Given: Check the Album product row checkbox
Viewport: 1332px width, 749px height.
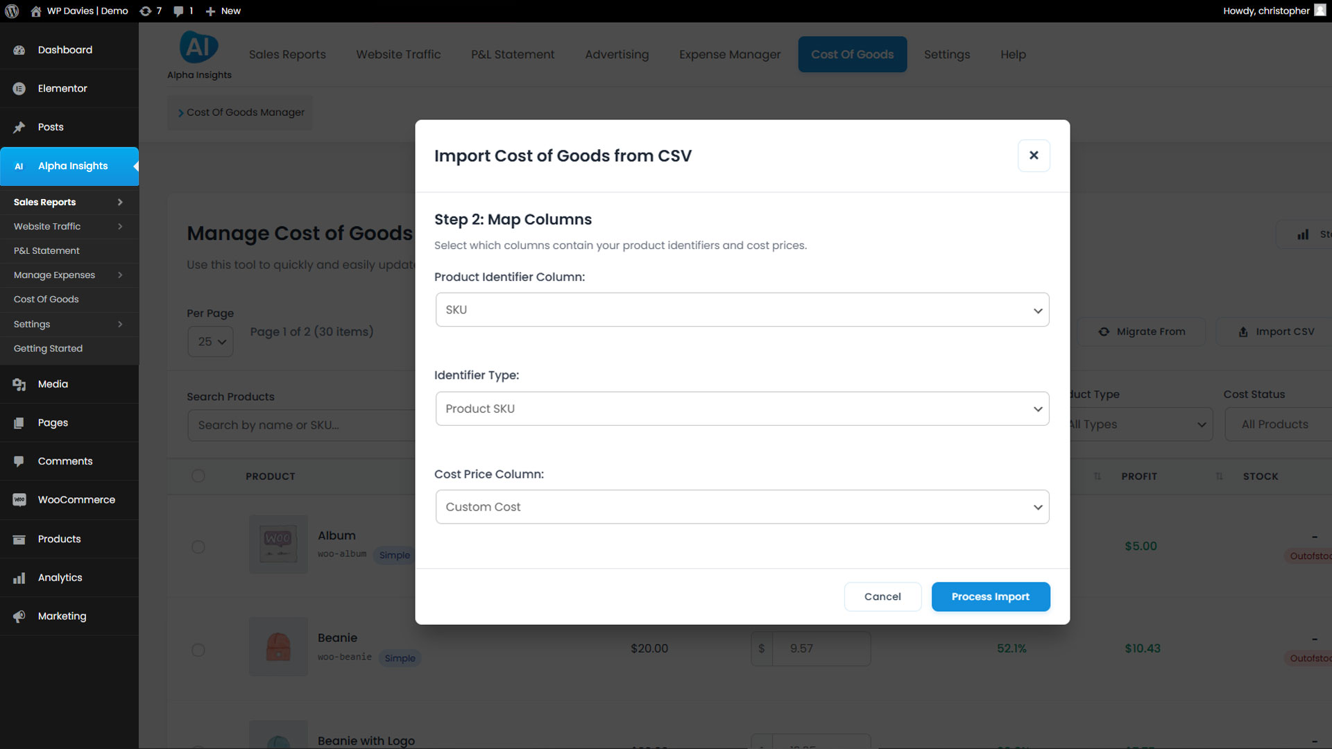Looking at the screenshot, I should 198,547.
